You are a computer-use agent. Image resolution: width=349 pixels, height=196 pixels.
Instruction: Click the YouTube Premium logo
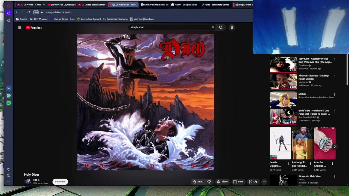pyautogui.click(x=34, y=27)
